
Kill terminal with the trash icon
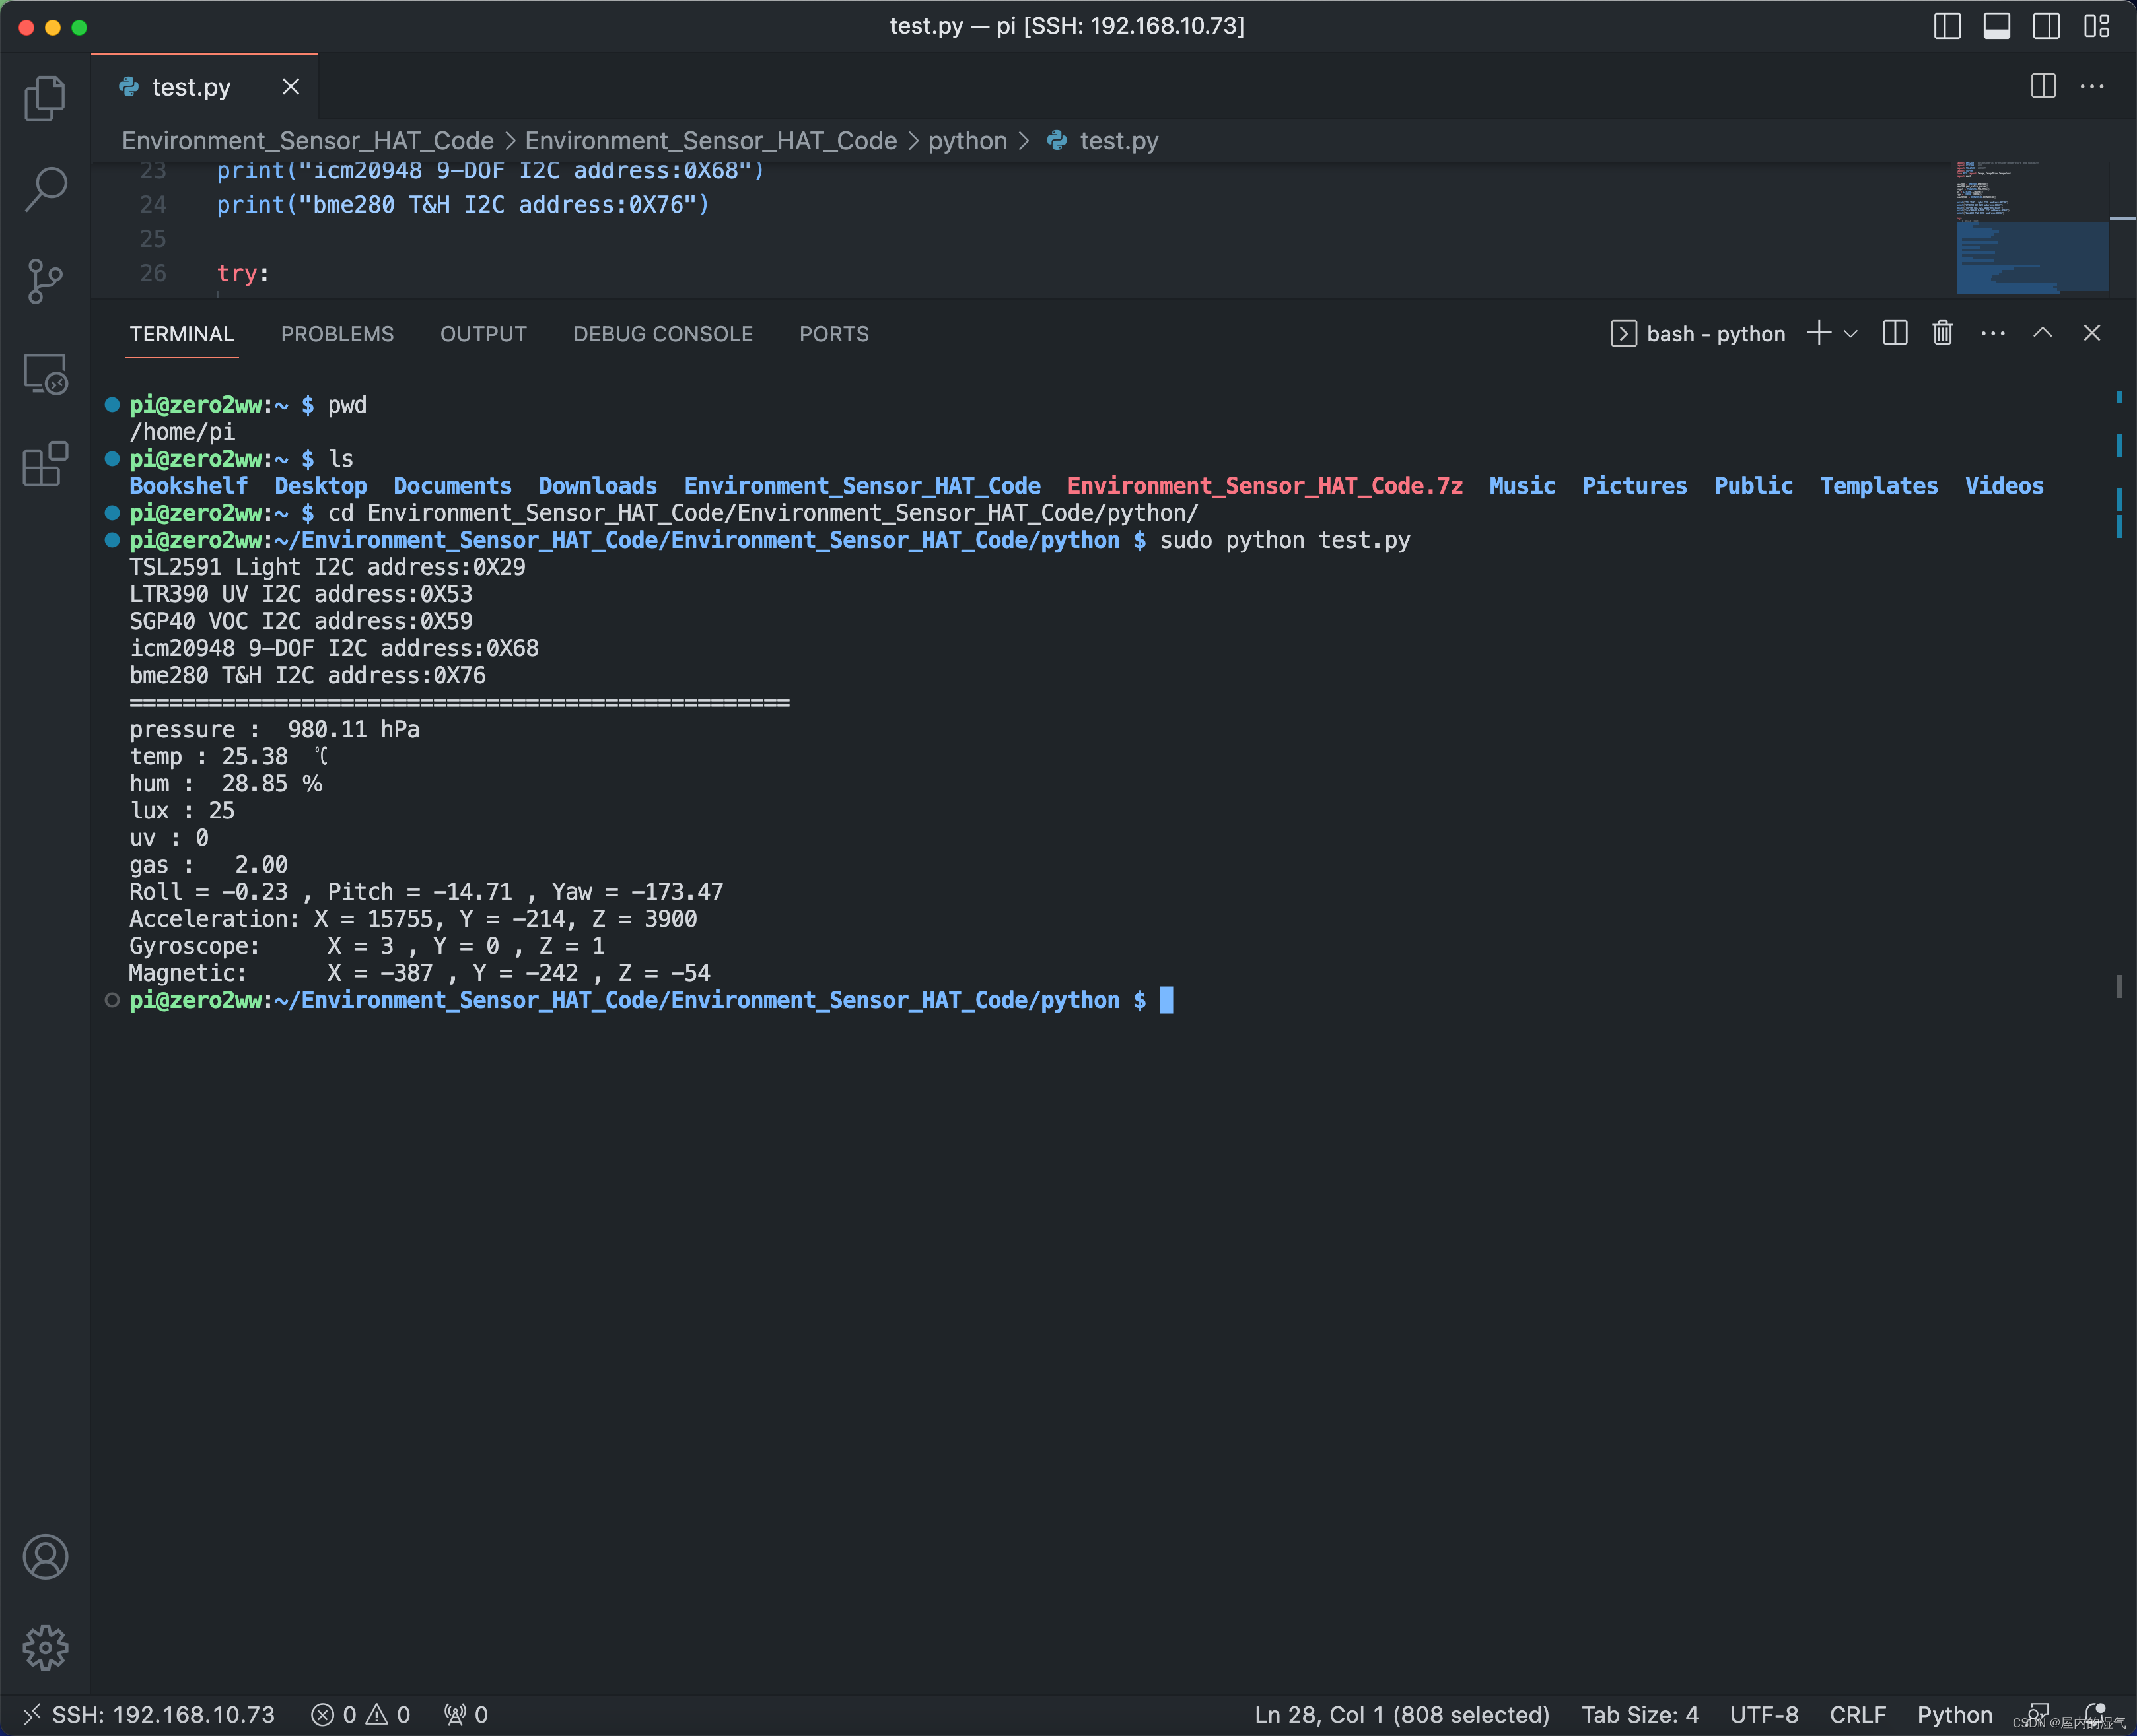pos(1942,333)
